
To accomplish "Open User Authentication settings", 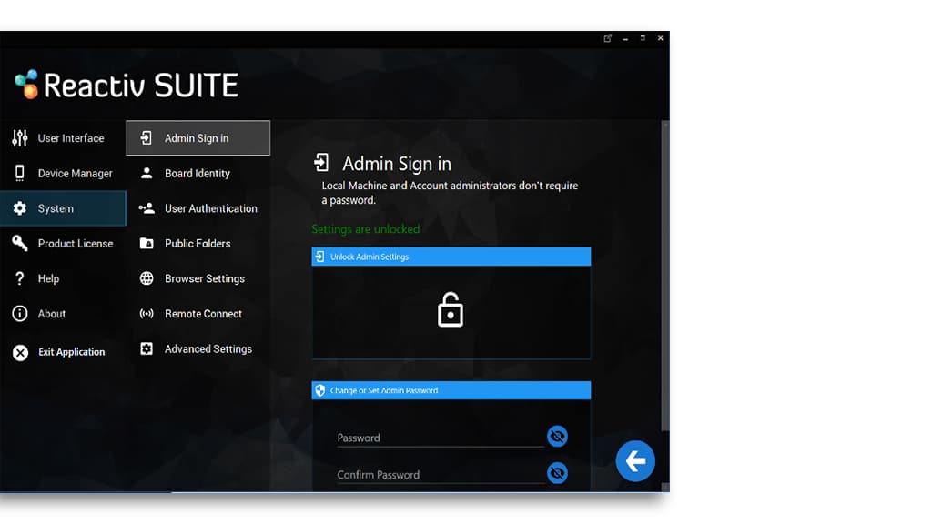I will coord(198,208).
